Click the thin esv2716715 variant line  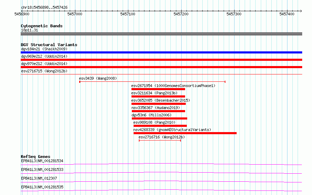click(161, 74)
